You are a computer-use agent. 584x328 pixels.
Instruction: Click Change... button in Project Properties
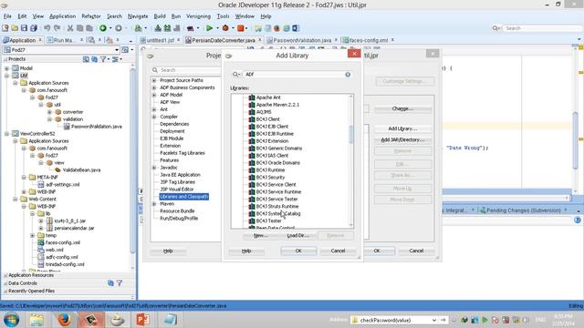[x=402, y=108]
